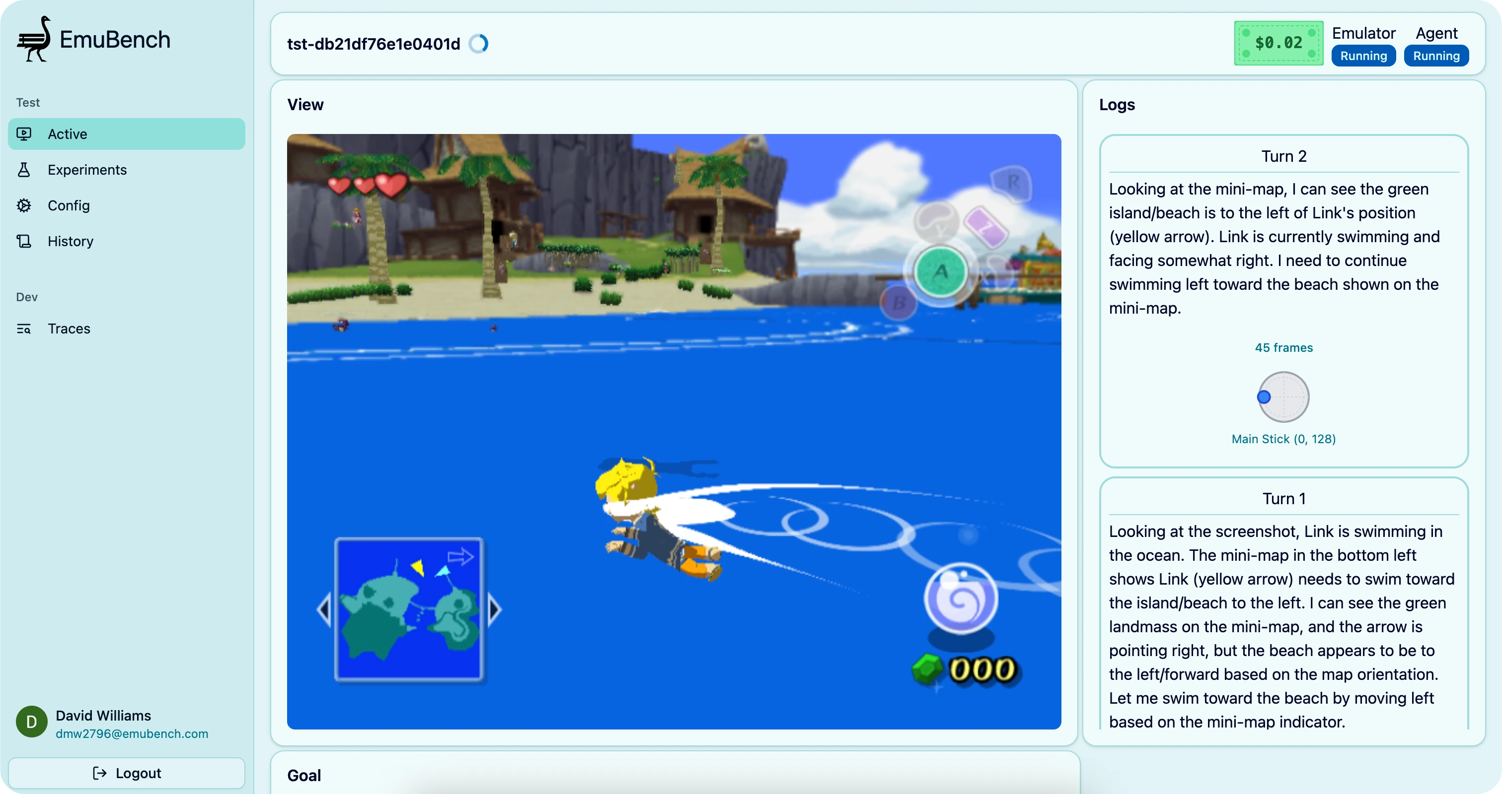Click the D user avatar circle
Screen dimensions: 1502x794
point(31,722)
